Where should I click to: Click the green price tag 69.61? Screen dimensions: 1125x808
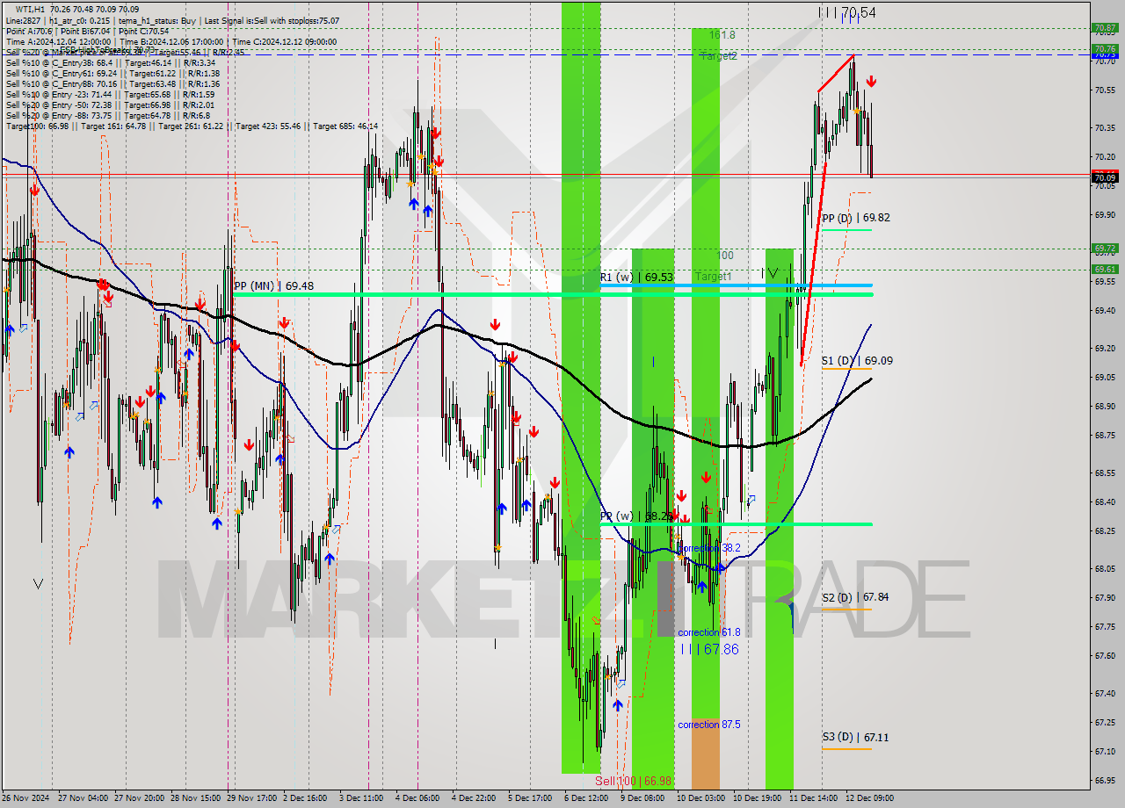coord(1105,270)
